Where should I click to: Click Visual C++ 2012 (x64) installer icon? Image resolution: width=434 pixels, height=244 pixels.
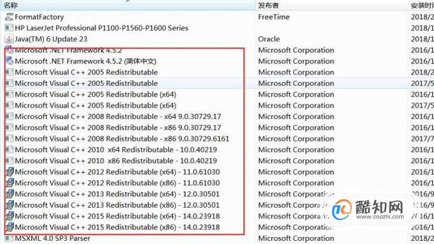[x=10, y=172]
